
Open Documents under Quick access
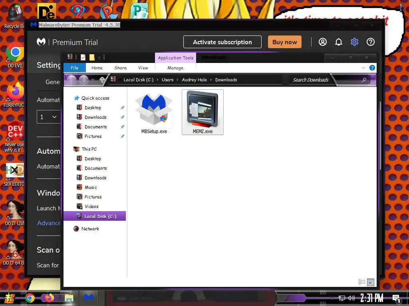pos(96,127)
